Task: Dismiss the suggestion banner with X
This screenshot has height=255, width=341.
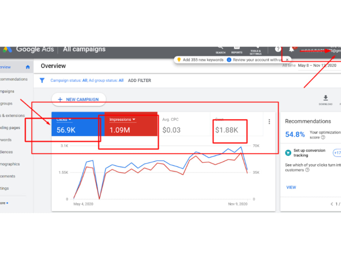Action: tap(287, 60)
